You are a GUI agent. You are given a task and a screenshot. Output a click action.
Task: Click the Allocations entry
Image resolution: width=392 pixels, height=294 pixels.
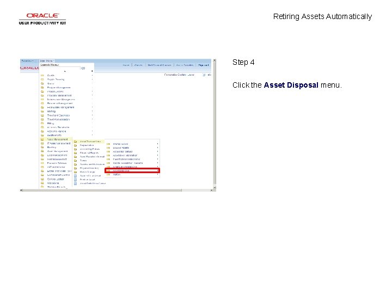click(x=53, y=183)
